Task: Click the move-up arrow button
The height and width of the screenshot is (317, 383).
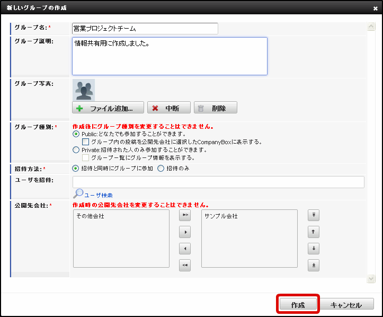Action: tap(314, 232)
